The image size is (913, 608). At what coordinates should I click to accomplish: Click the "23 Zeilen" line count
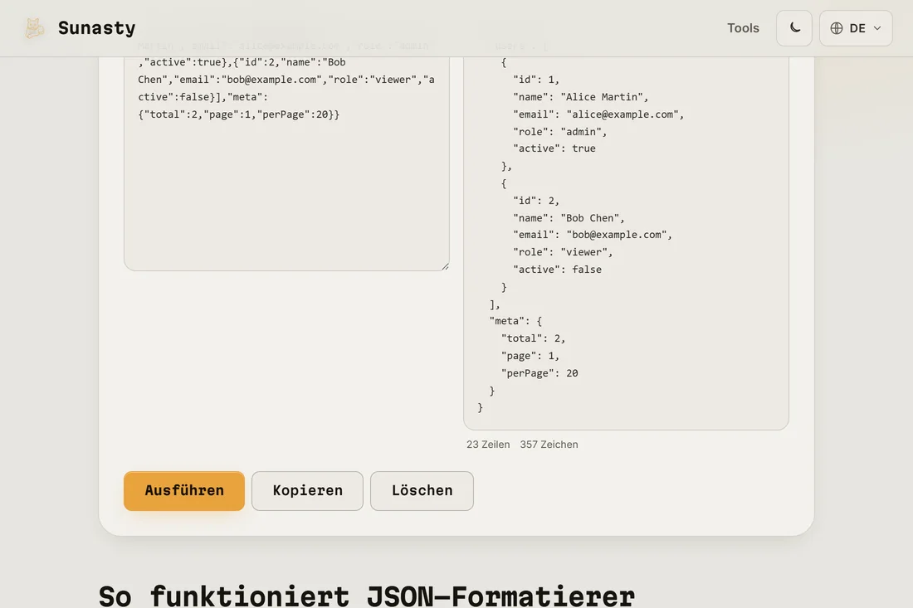pos(488,445)
